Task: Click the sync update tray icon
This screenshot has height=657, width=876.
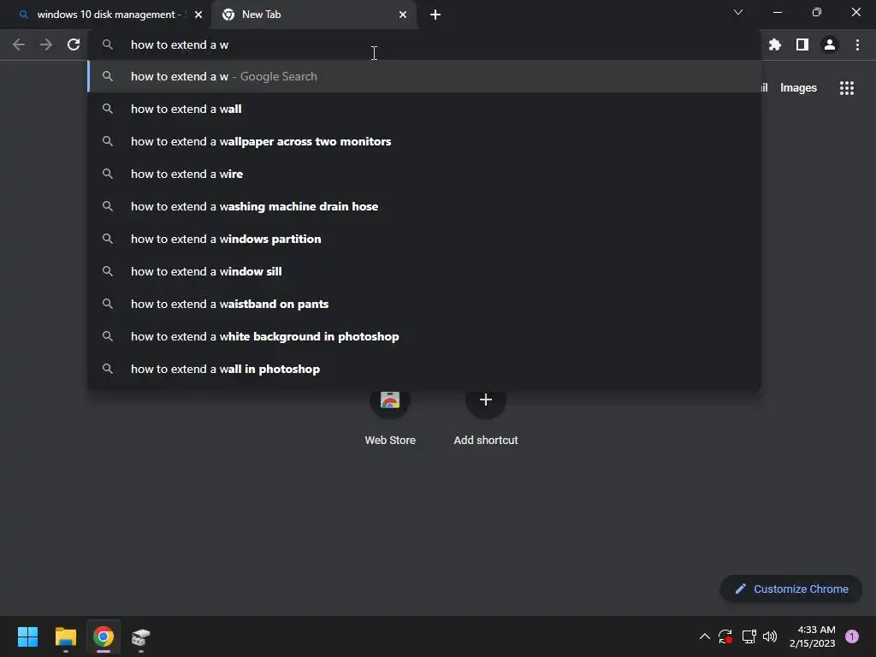Action: (725, 636)
